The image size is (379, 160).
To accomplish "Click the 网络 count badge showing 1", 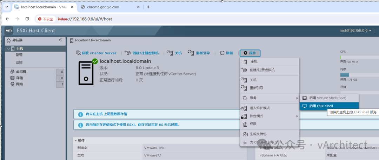I will [60, 84].
